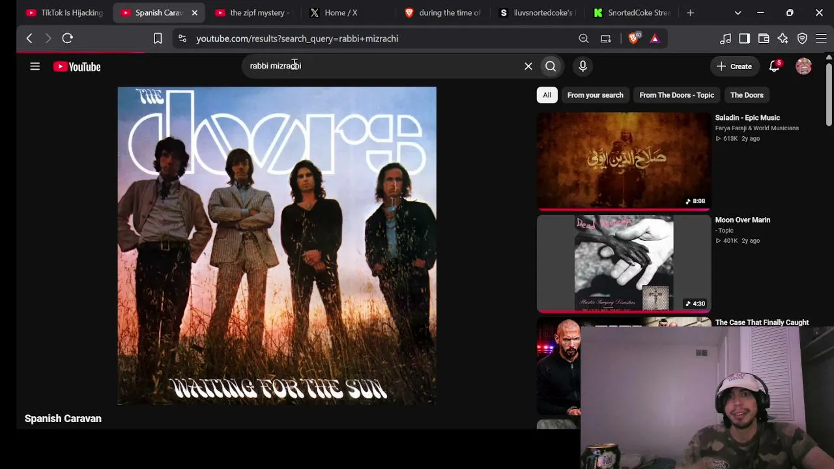Switch to SnortedCoke Stream Kick tab
The height and width of the screenshot is (469, 834).
pos(632,12)
